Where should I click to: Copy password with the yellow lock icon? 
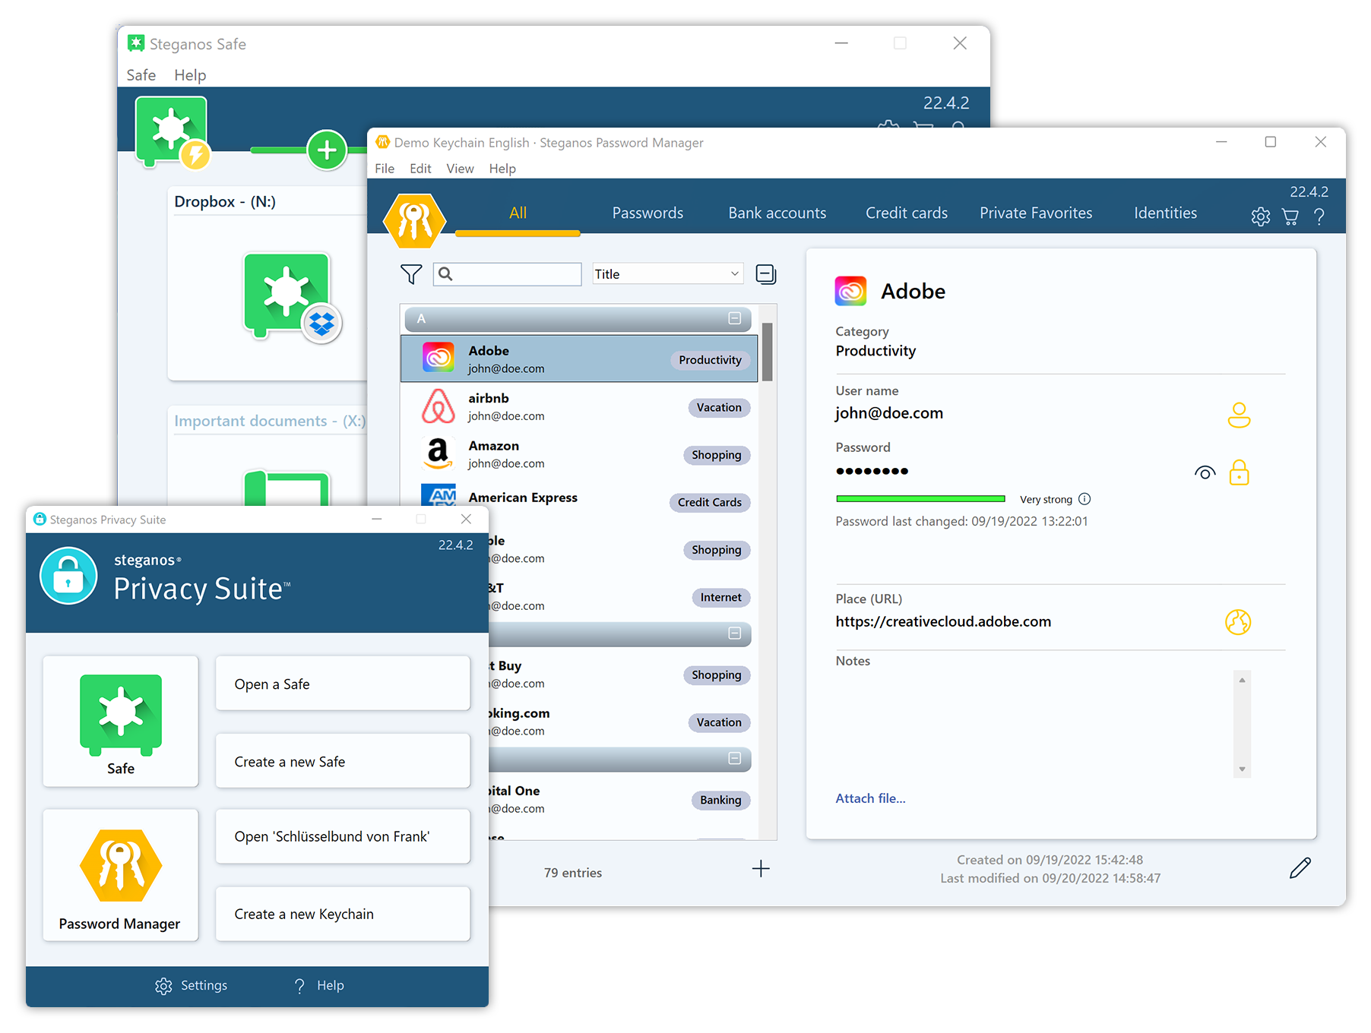coord(1240,472)
